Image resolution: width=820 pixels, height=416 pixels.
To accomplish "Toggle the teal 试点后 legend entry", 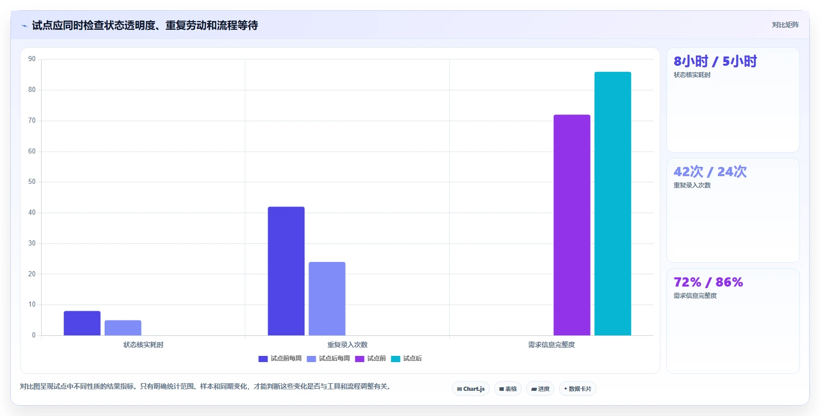I will [406, 358].
